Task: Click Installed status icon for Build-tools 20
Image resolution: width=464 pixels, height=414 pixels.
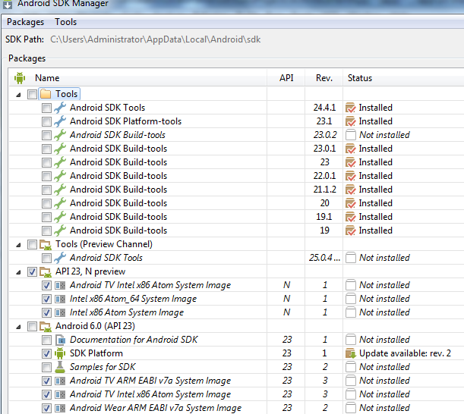Action: [350, 203]
